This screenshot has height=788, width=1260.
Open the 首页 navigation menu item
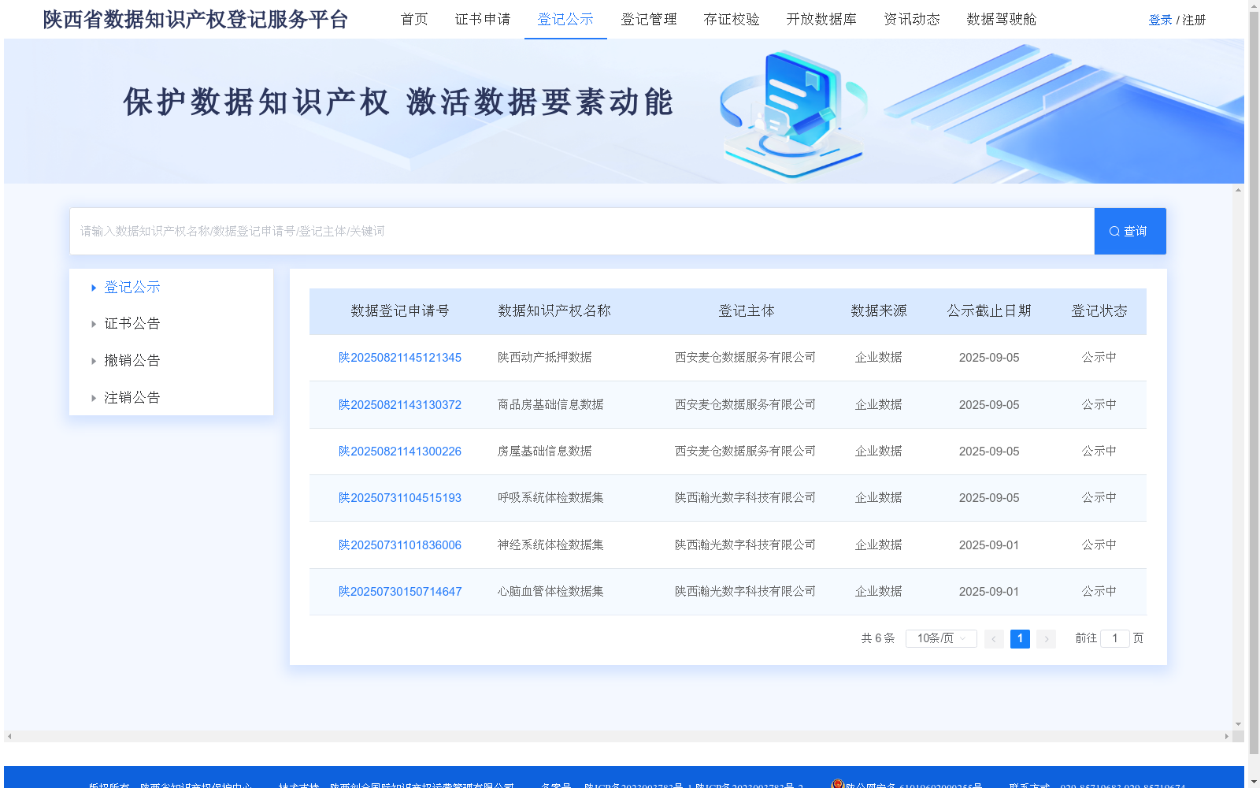click(414, 20)
